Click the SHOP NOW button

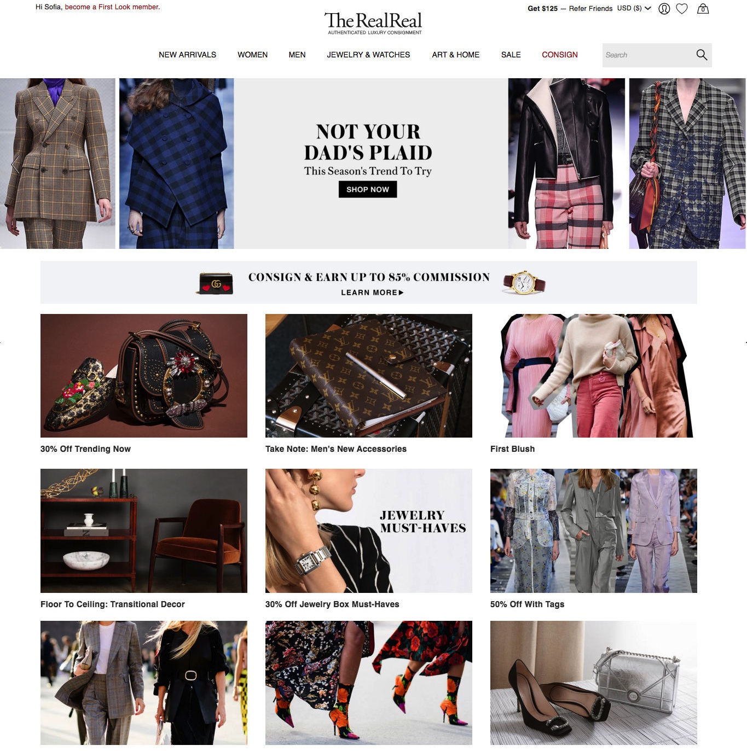click(368, 189)
